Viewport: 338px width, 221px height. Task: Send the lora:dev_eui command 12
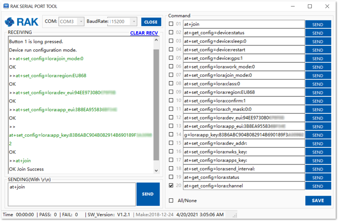[318, 118]
